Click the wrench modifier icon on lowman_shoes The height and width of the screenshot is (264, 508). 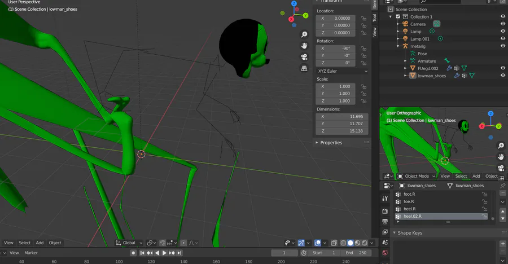pos(457,76)
